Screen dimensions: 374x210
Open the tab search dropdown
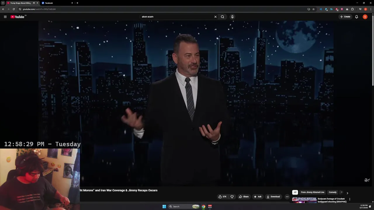(x=3, y=3)
